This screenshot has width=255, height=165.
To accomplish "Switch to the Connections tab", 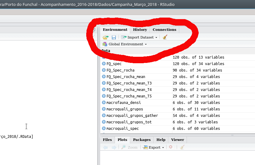I will pyautogui.click(x=164, y=30).
